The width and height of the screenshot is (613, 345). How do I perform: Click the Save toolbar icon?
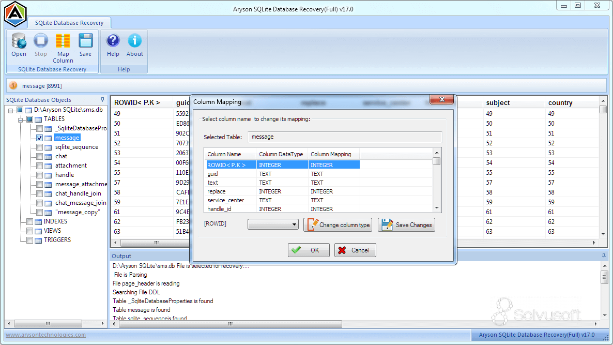pos(85,41)
